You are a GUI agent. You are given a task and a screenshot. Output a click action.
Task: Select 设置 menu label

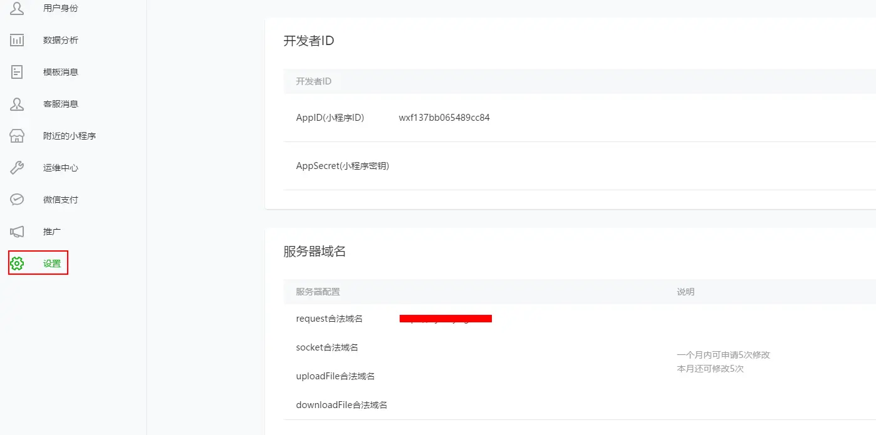[x=52, y=264]
